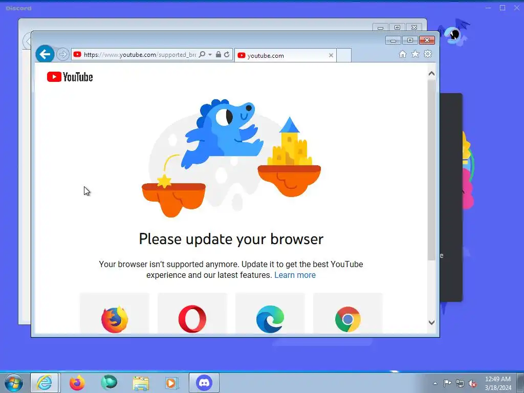The image size is (524, 393).
Task: Open Windows Media Player on taskbar
Action: pos(172,383)
